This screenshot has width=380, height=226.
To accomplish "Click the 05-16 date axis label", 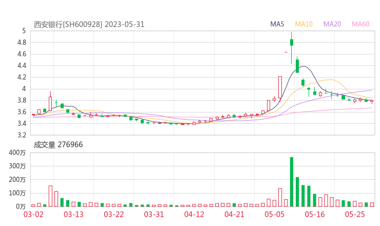I will [x=315, y=214].
